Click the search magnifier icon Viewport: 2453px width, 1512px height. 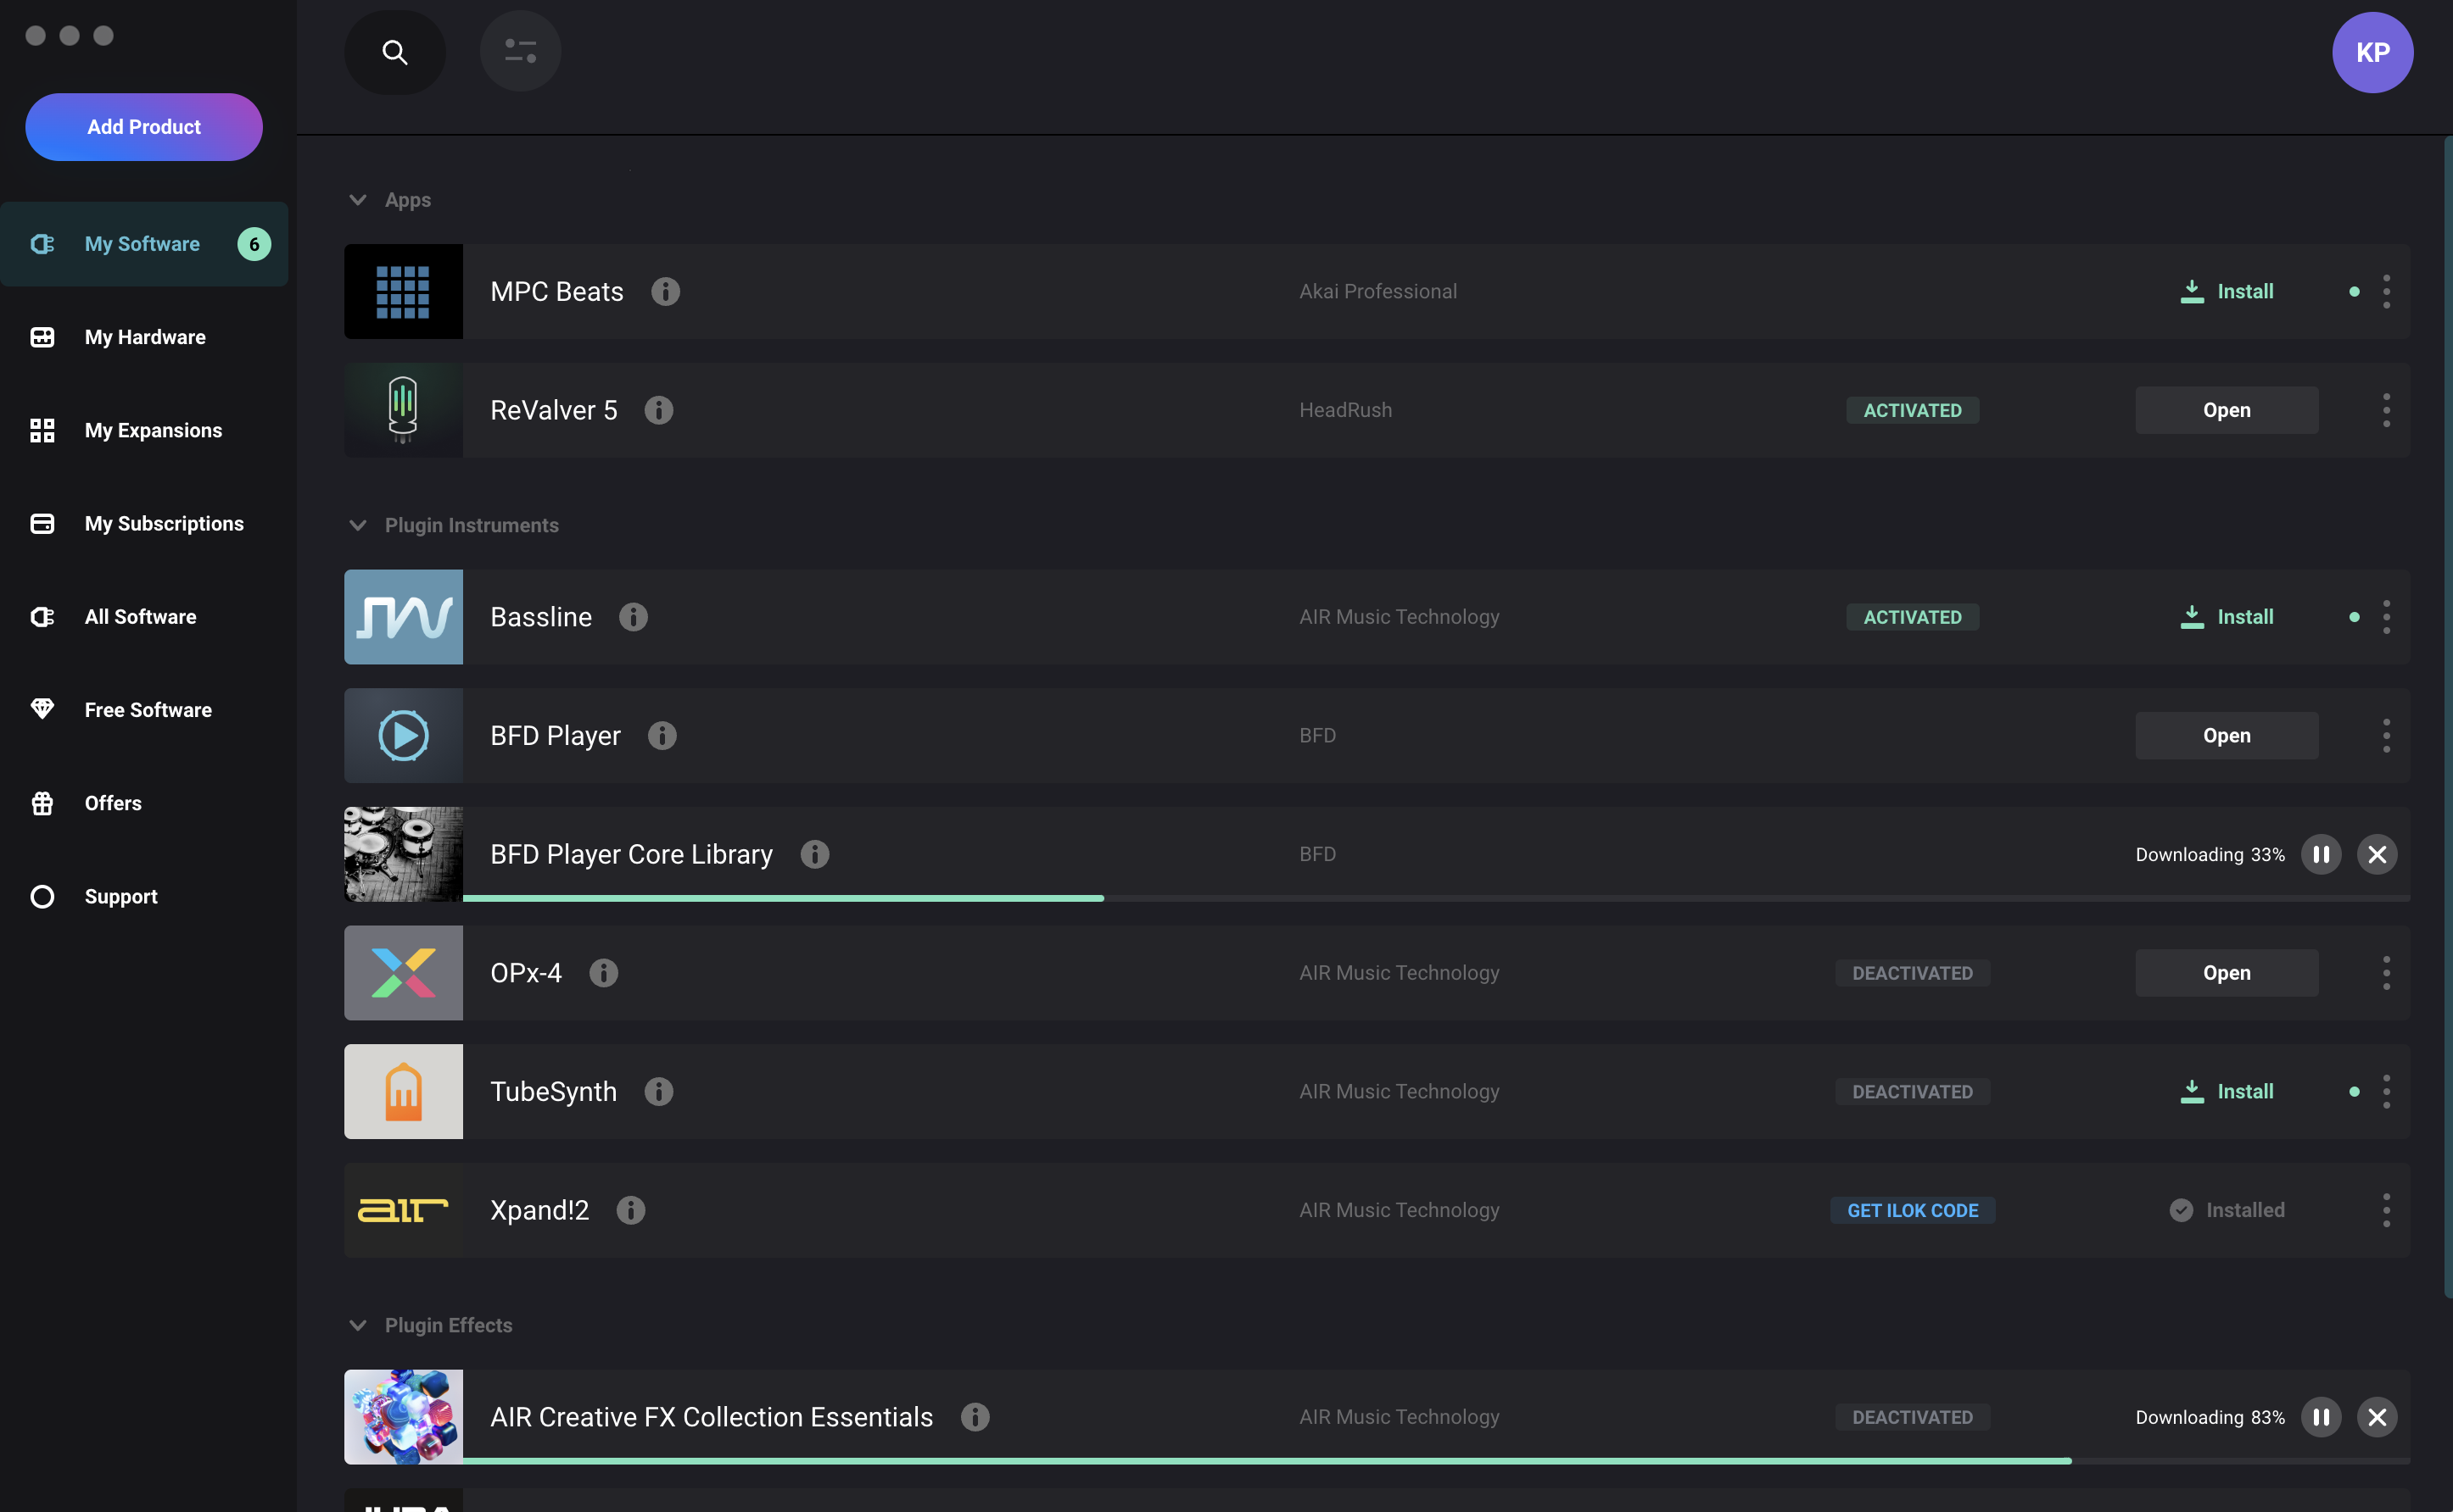coord(394,52)
